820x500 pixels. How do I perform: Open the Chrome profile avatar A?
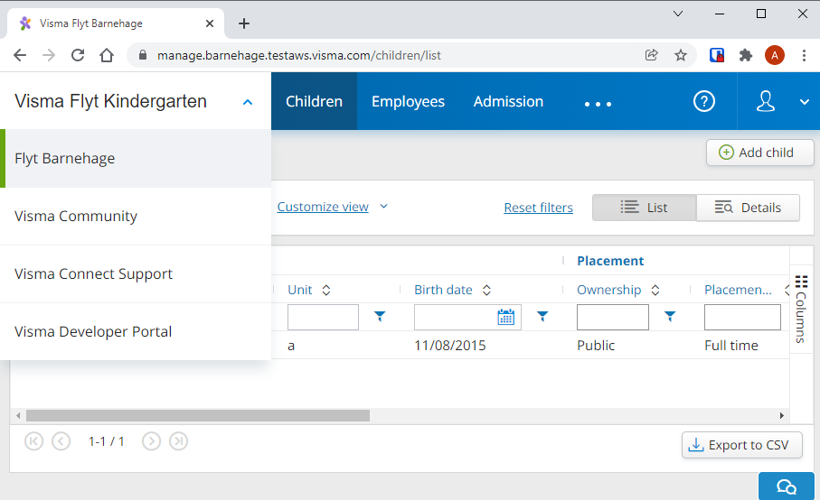(775, 55)
